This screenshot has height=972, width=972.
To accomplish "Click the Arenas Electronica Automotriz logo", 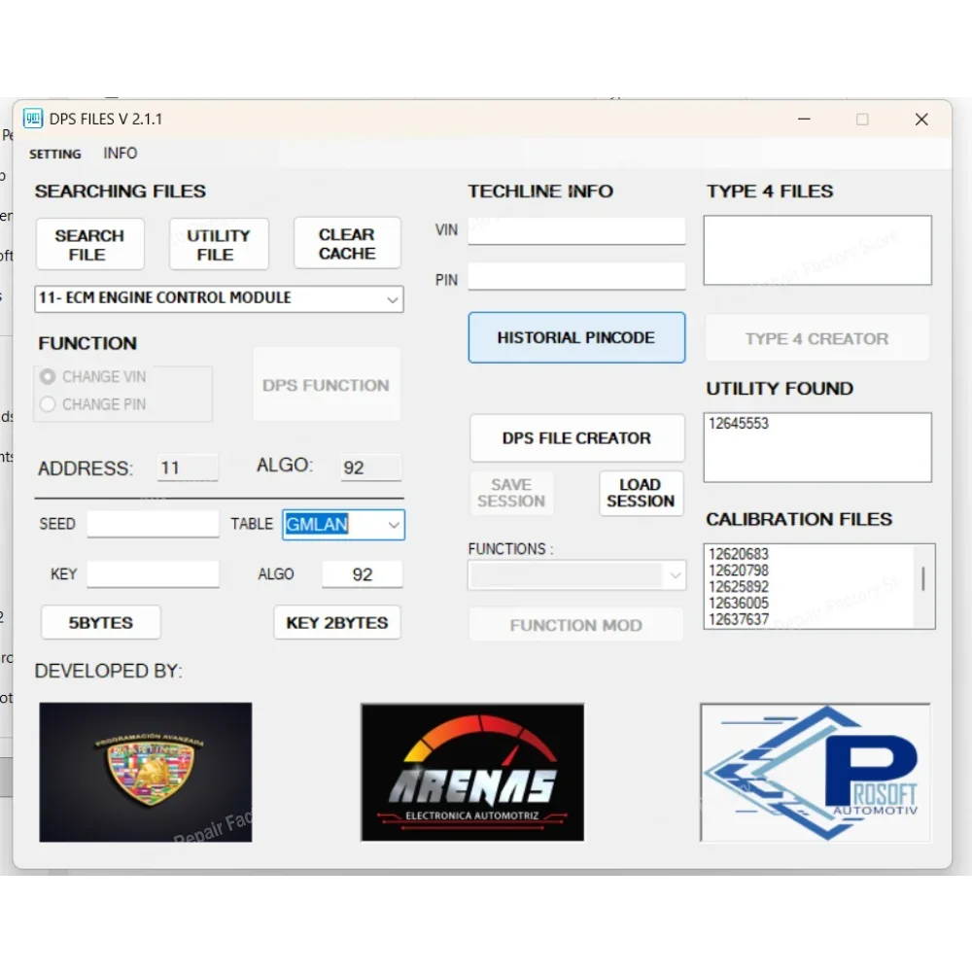I will pos(472,772).
